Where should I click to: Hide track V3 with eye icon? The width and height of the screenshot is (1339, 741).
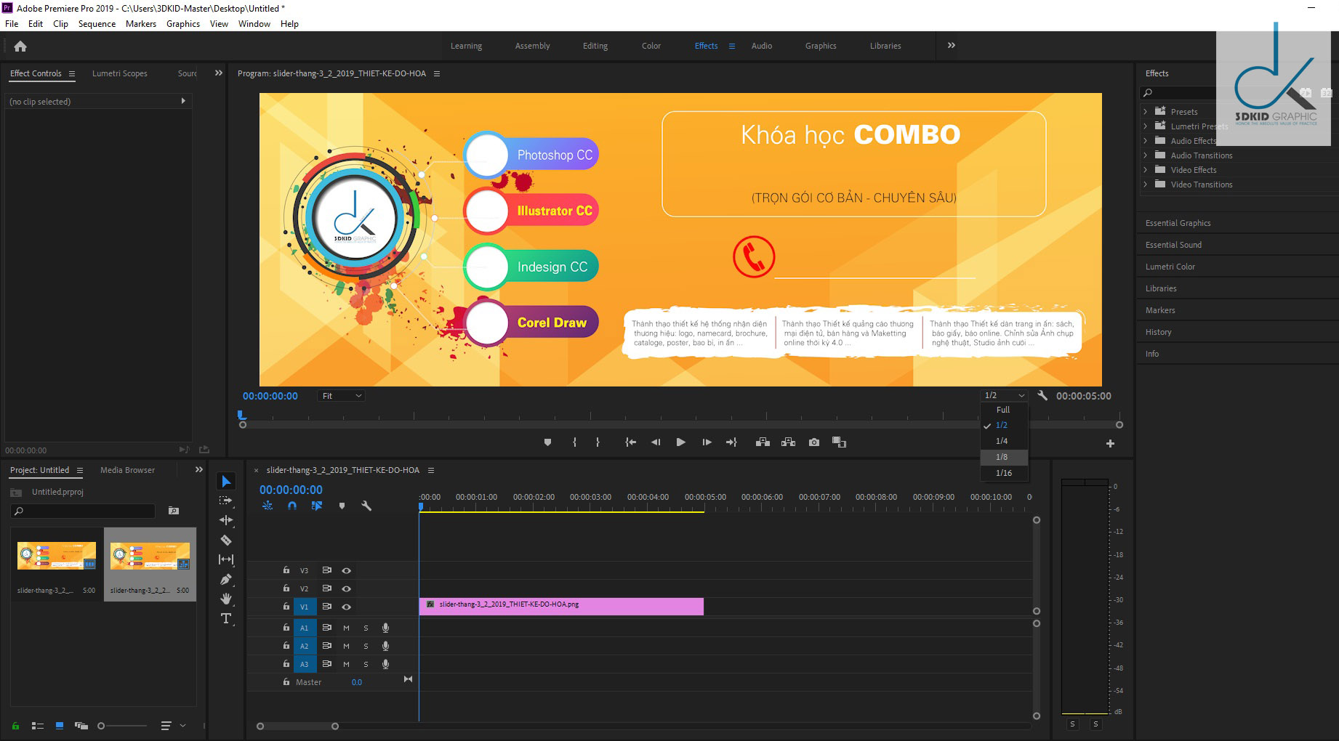coord(347,571)
